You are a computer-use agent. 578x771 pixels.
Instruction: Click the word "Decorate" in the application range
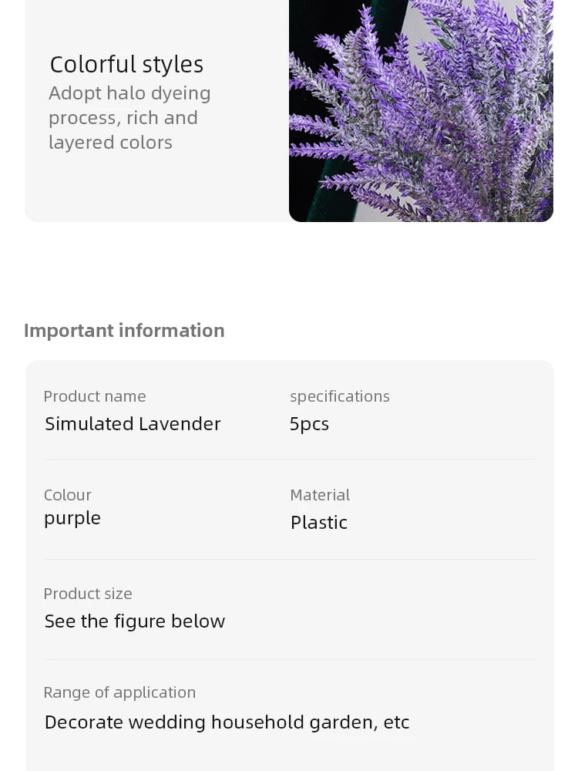coord(83,722)
